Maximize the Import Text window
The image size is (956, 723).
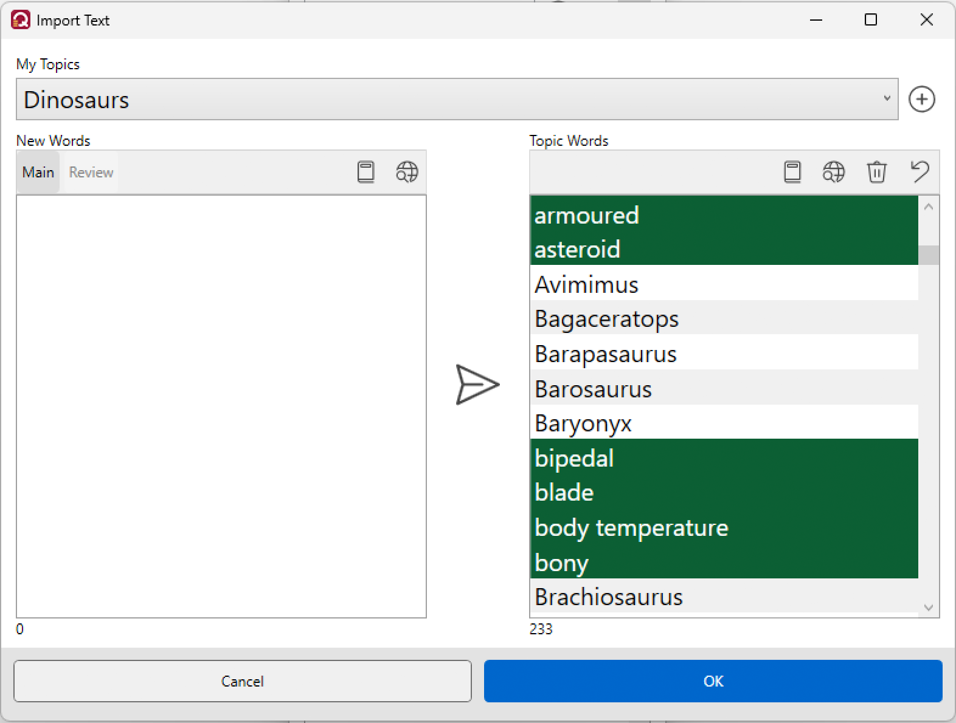tap(871, 20)
